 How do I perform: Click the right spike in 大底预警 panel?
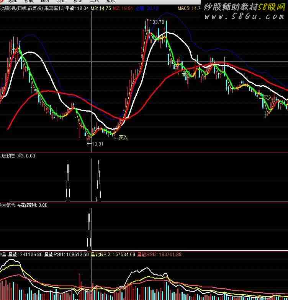point(98,180)
